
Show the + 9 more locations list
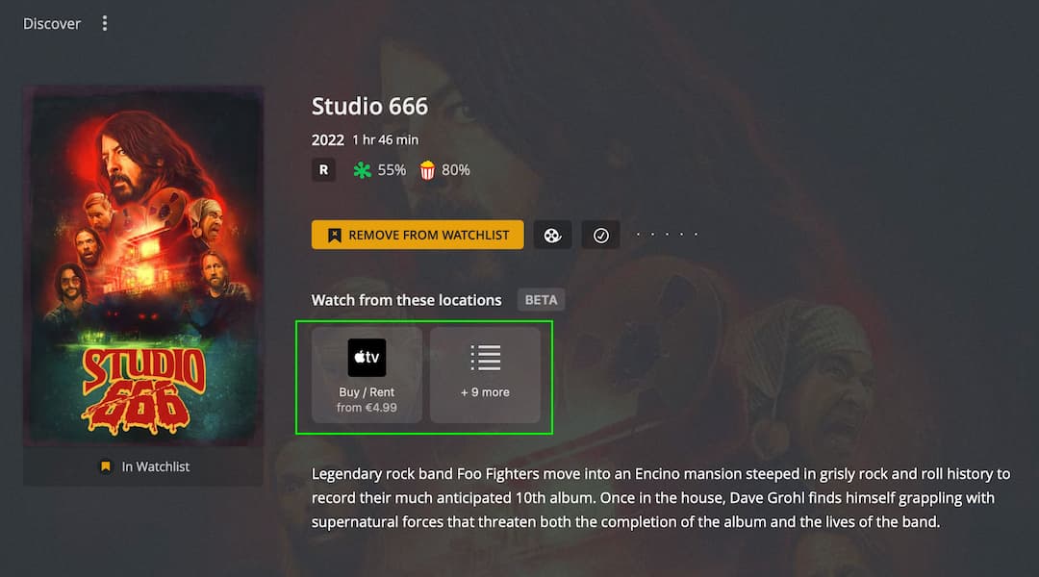[x=485, y=375]
